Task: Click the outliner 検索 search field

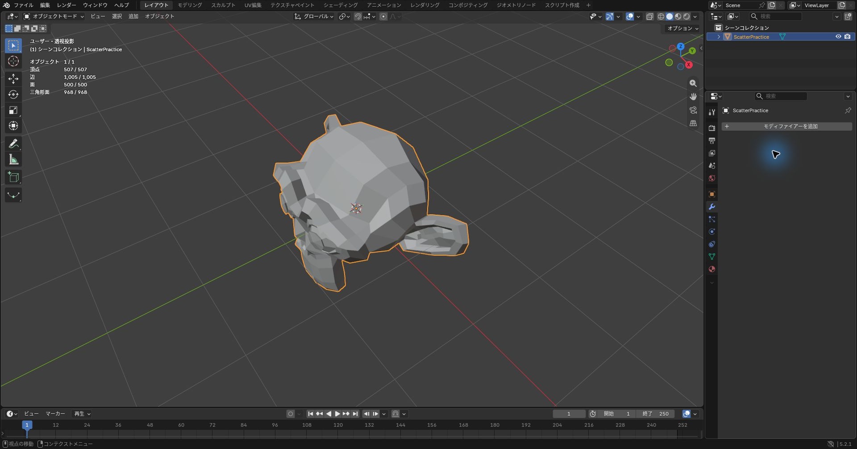Action: 776,16
